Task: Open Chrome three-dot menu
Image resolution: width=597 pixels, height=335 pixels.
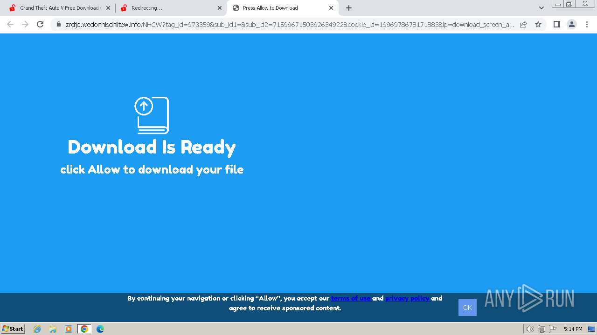Action: point(587,24)
